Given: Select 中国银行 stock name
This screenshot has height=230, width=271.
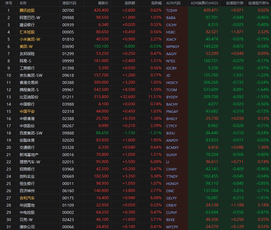Looking at the screenshot, I should point(27,104).
